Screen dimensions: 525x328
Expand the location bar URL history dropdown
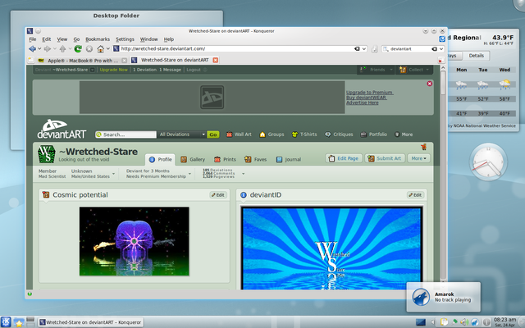click(364, 49)
